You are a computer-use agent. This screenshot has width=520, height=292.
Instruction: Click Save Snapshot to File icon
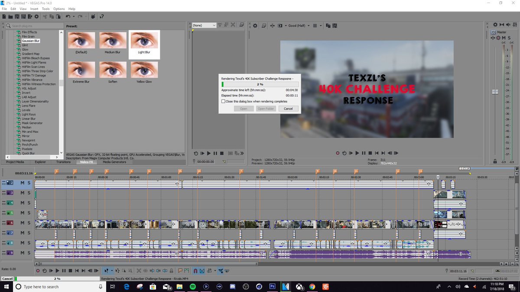coord(335,26)
